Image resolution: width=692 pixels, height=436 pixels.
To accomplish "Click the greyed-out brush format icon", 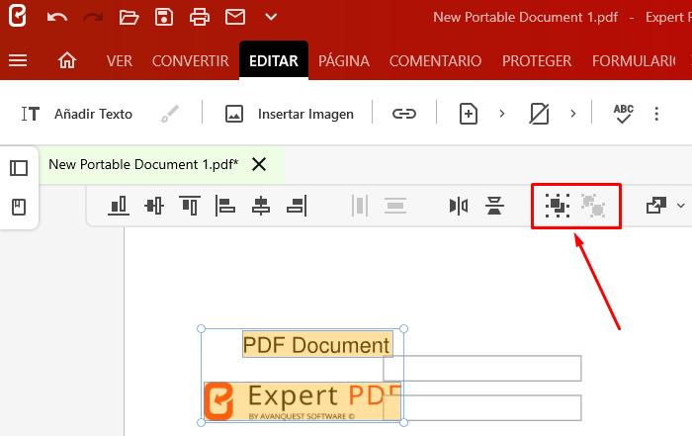I will [x=170, y=114].
